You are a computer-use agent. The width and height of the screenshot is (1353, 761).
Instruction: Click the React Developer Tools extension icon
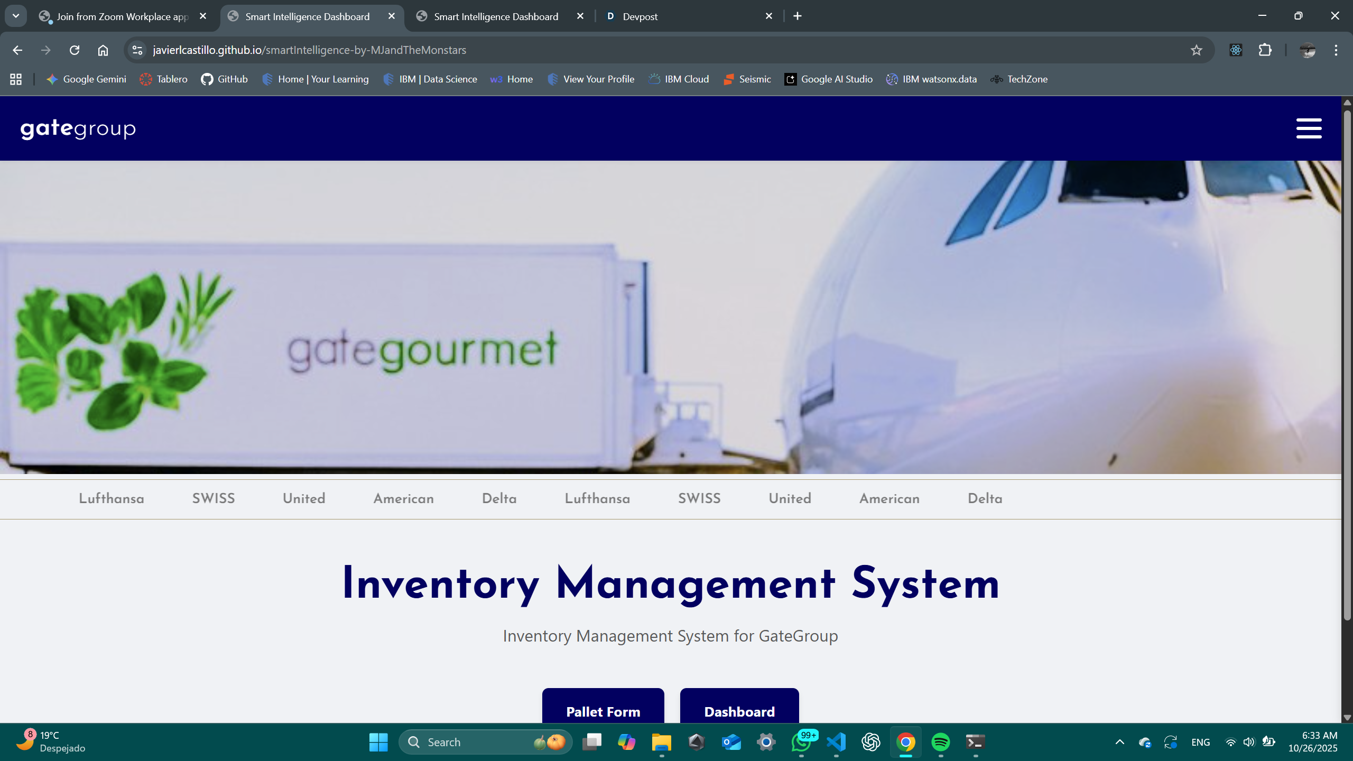1236,50
